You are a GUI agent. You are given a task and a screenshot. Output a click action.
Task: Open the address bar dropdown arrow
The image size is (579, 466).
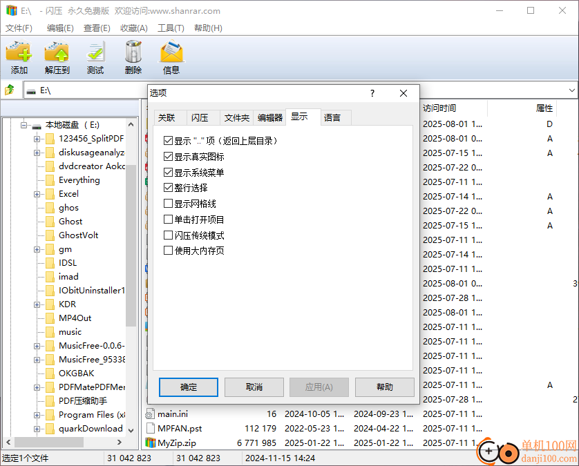pos(571,90)
